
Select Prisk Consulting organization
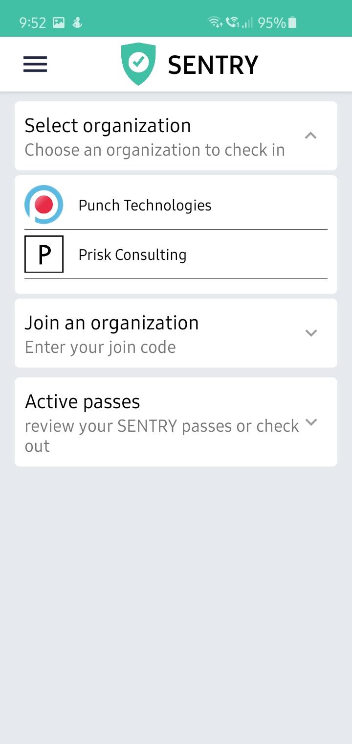(176, 254)
